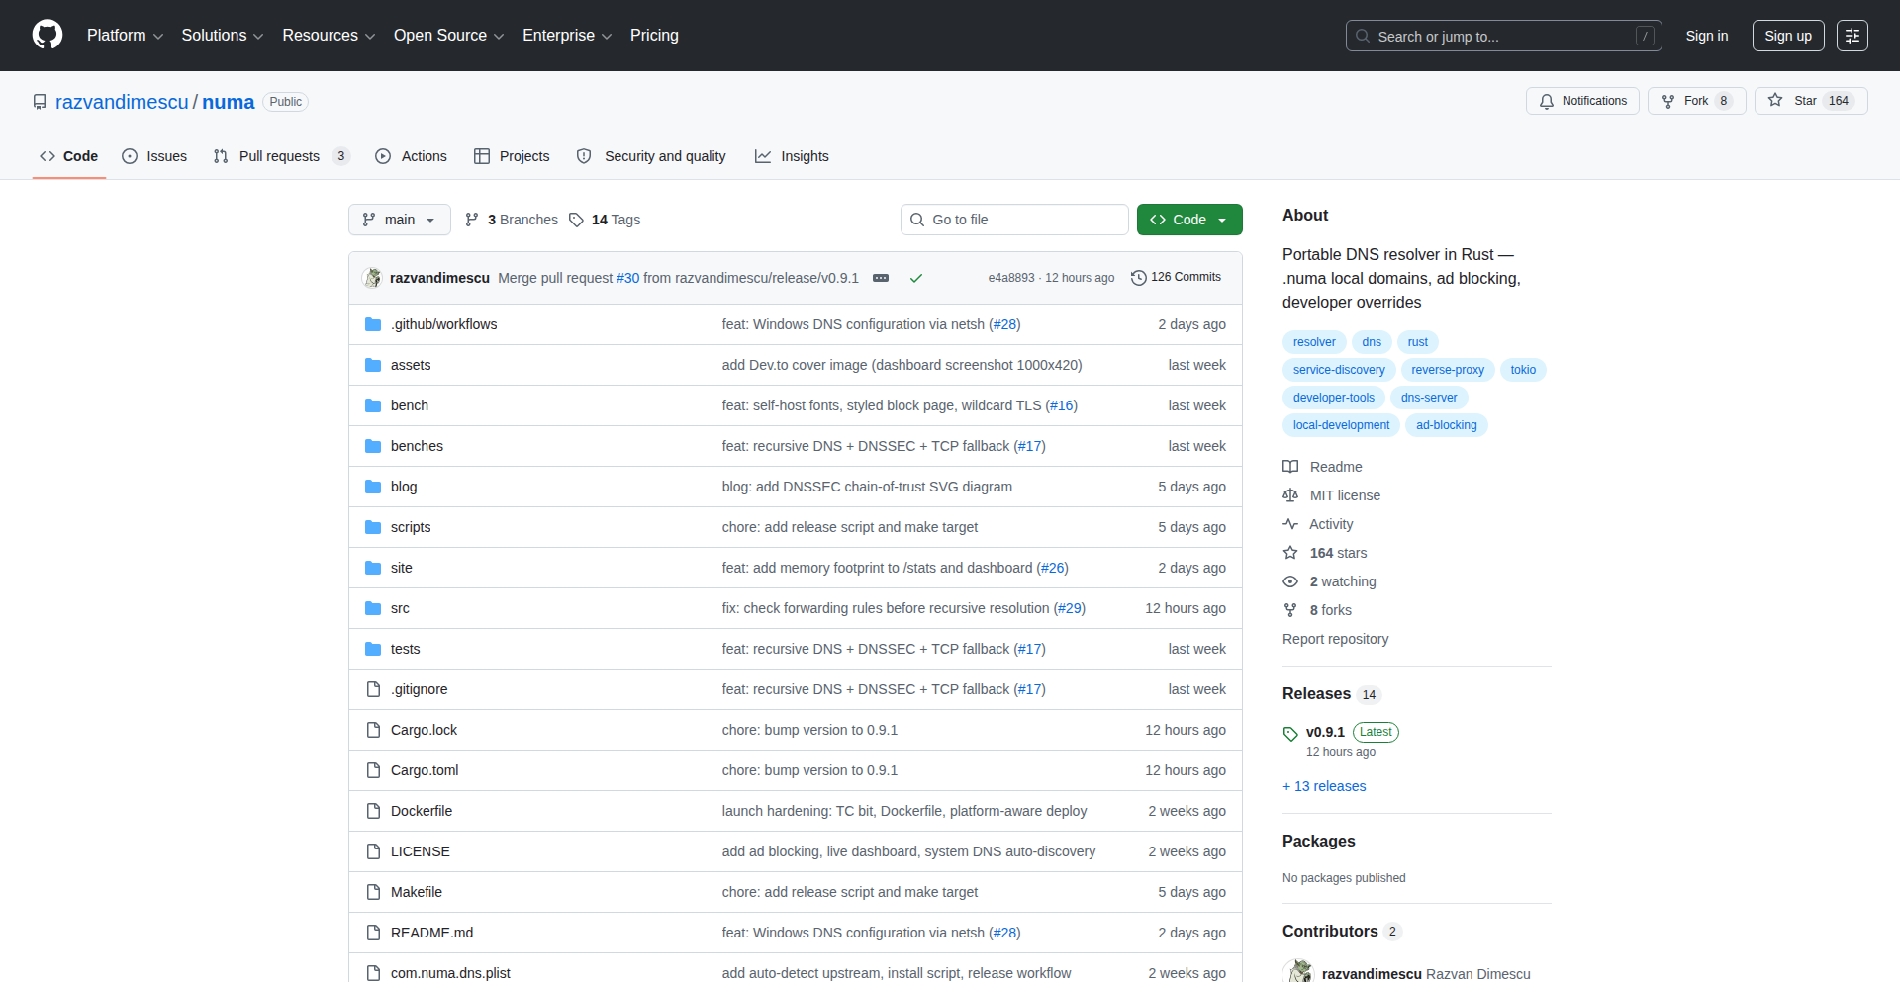Open the src folder

click(x=400, y=608)
